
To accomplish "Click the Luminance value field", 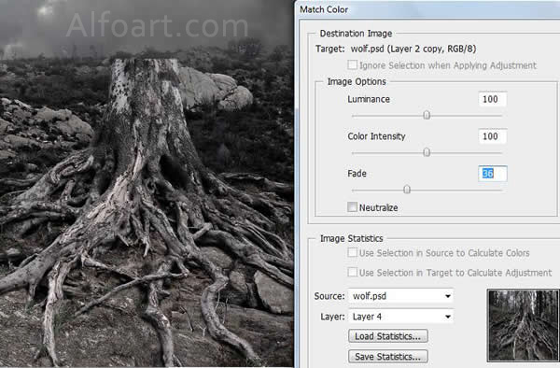I will (x=493, y=99).
